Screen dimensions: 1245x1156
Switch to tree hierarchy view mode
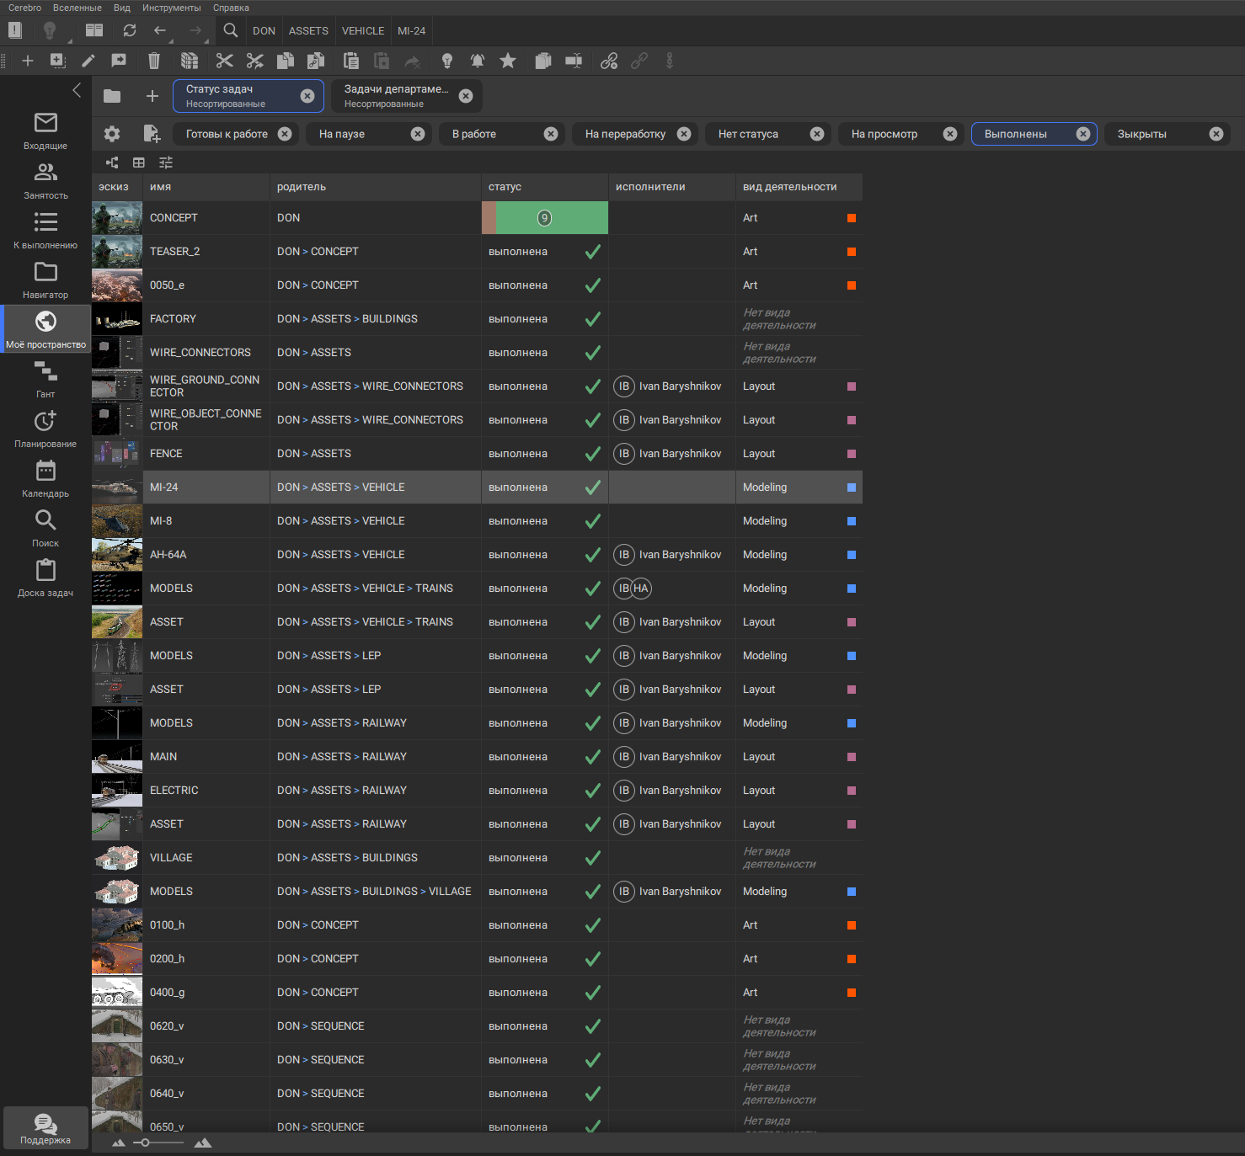pyautogui.click(x=112, y=162)
